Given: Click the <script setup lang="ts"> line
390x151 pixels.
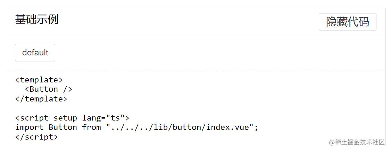Looking at the screenshot, I should 72,118.
